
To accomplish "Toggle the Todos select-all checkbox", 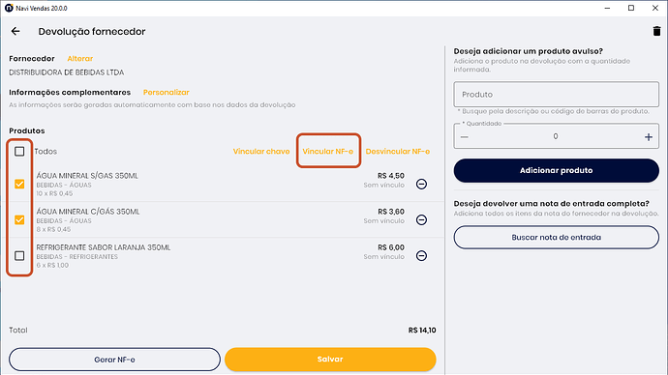I will click(x=19, y=152).
